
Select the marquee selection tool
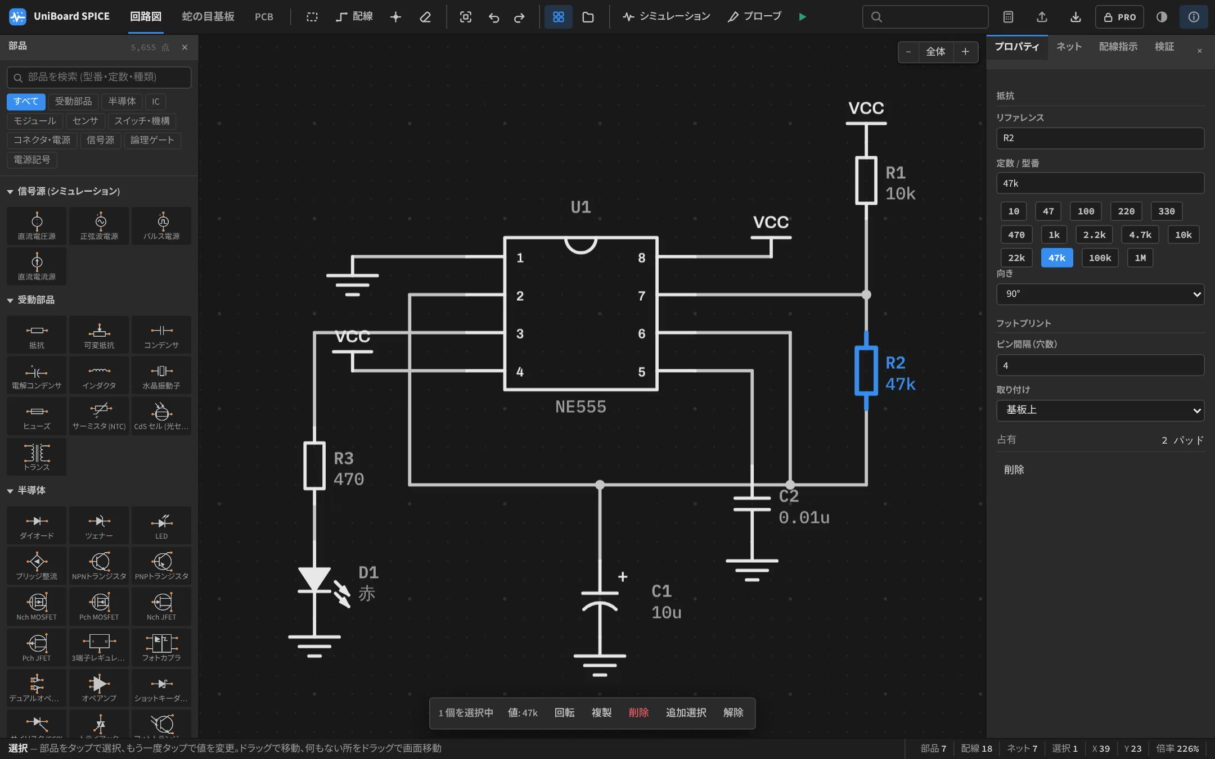[x=312, y=17]
